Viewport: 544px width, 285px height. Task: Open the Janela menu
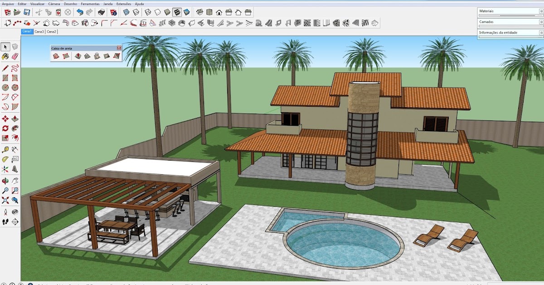click(108, 4)
